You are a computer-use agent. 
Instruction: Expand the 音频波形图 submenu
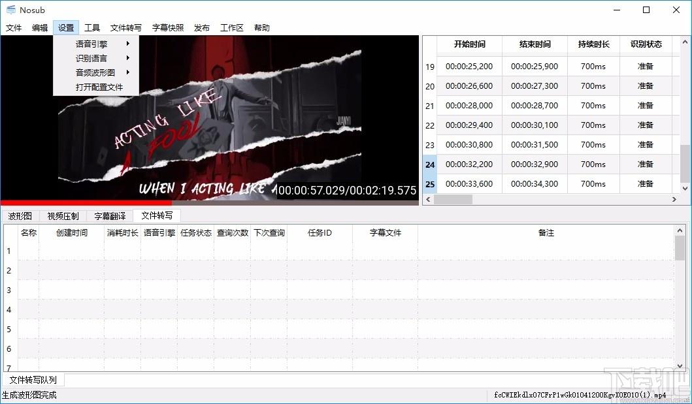pos(96,72)
